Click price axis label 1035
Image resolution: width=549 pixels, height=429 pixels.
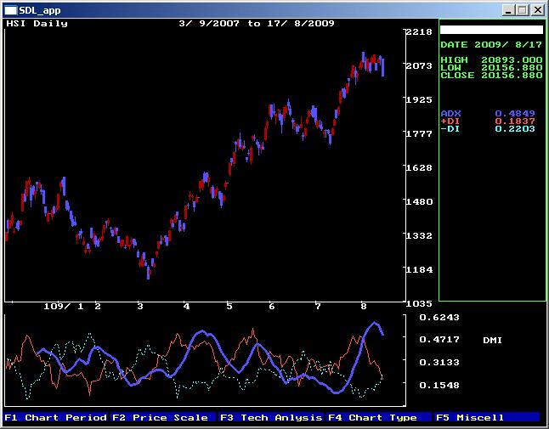[419, 304]
